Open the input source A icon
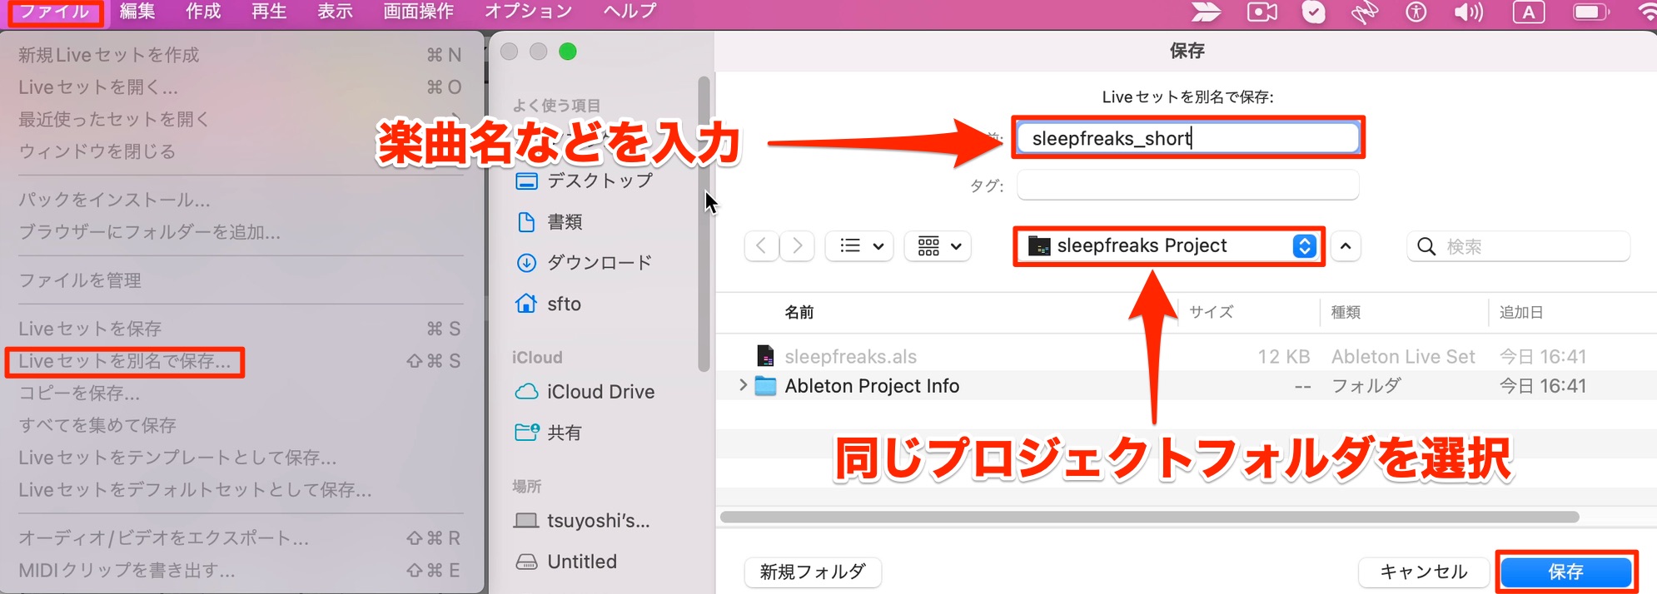This screenshot has width=1657, height=594. [x=1529, y=12]
